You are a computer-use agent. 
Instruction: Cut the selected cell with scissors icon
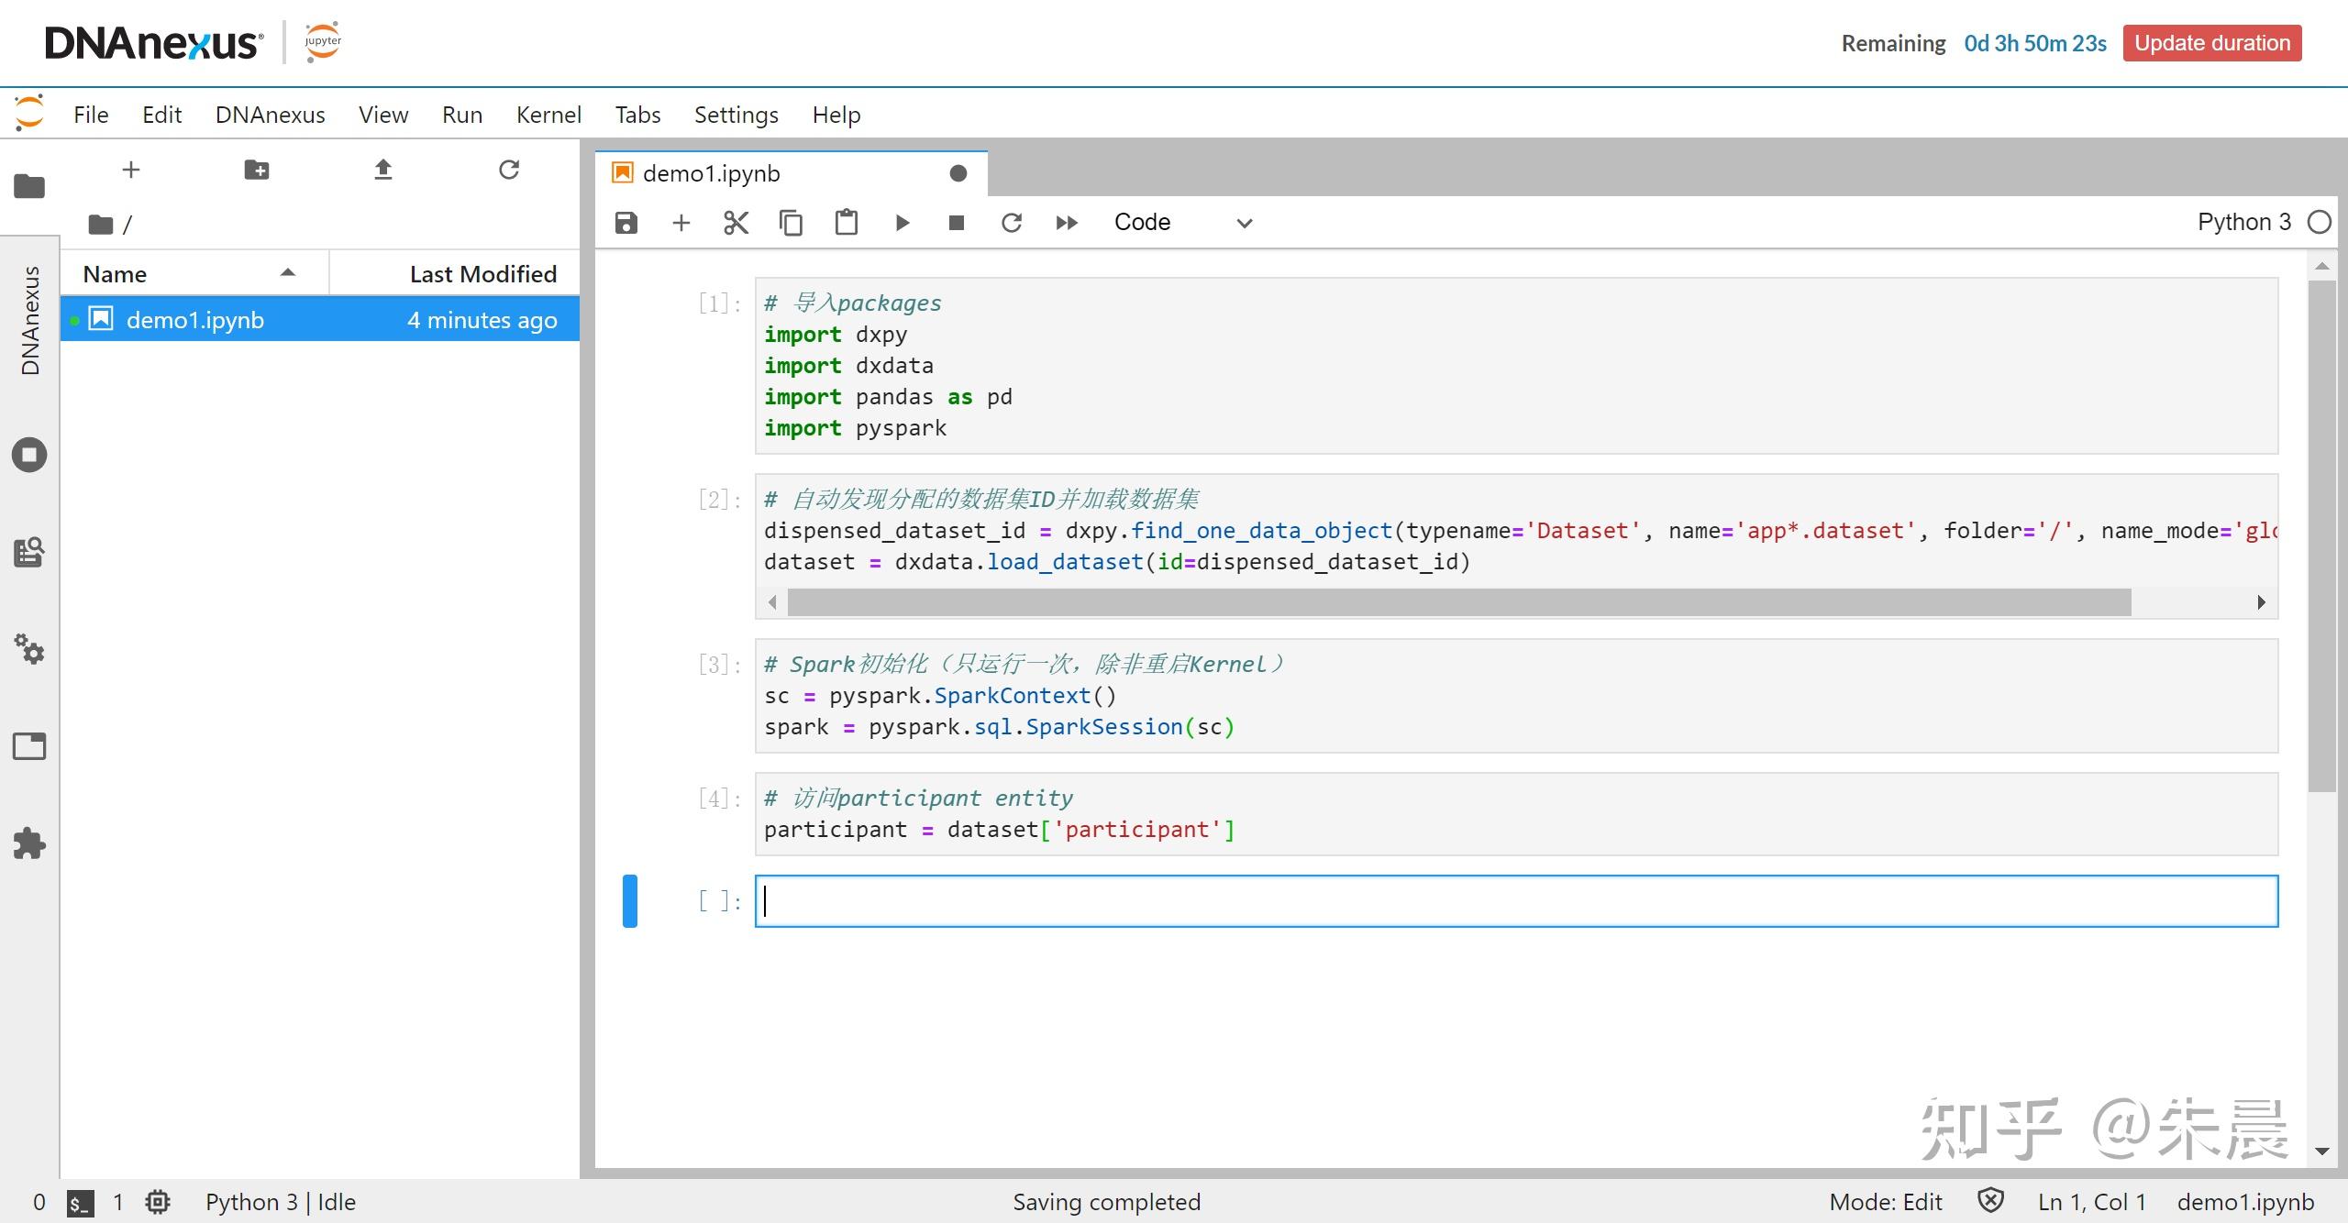(736, 223)
